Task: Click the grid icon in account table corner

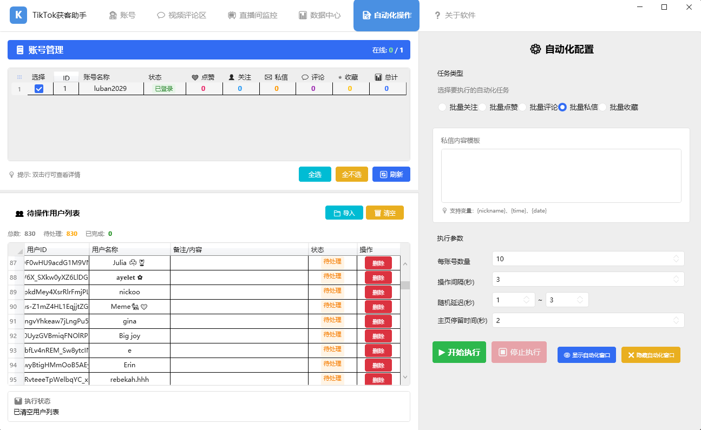Action: [19, 77]
